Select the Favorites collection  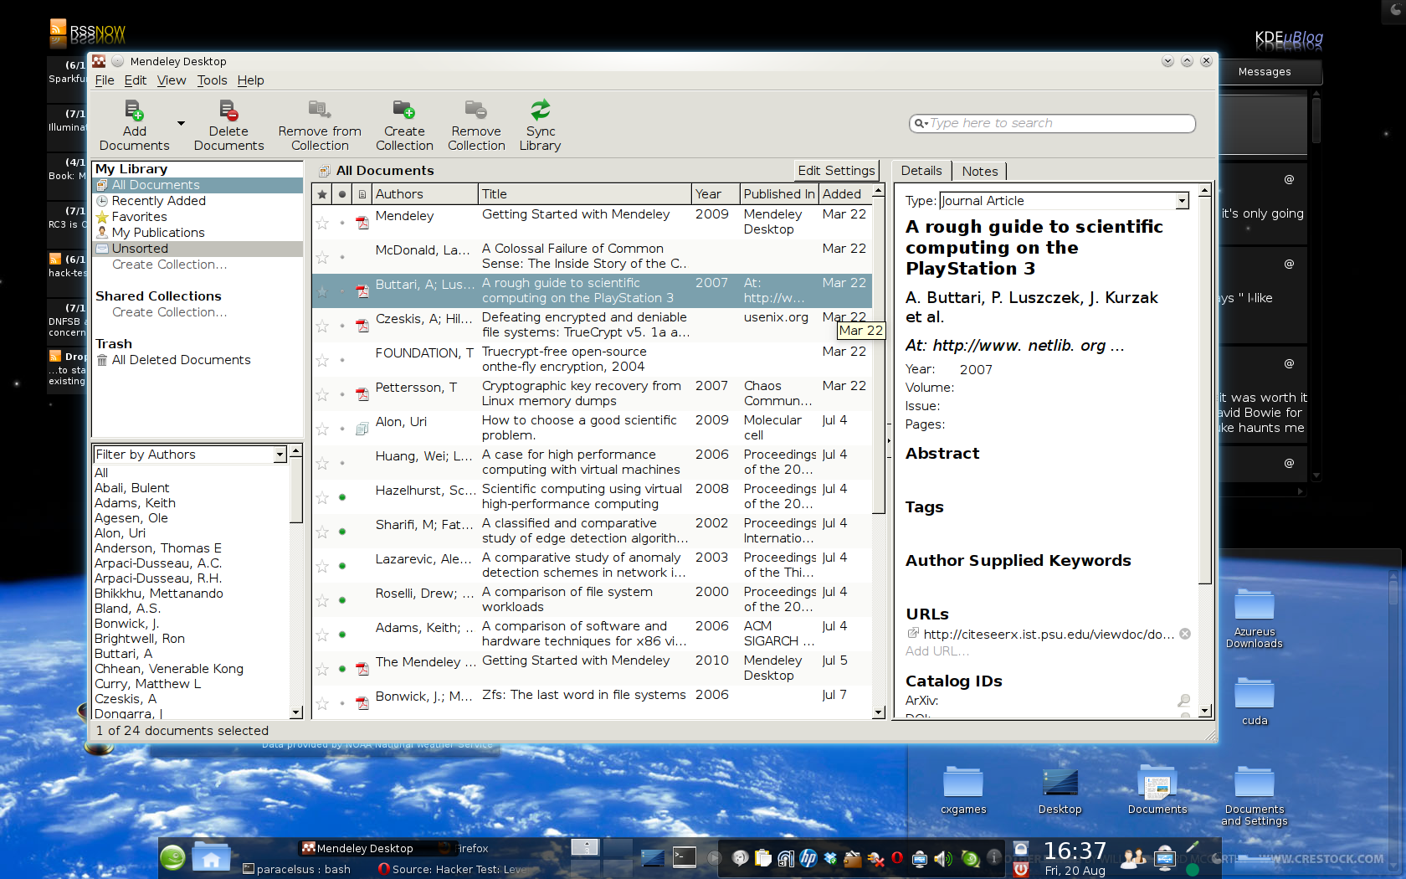[x=198, y=217]
